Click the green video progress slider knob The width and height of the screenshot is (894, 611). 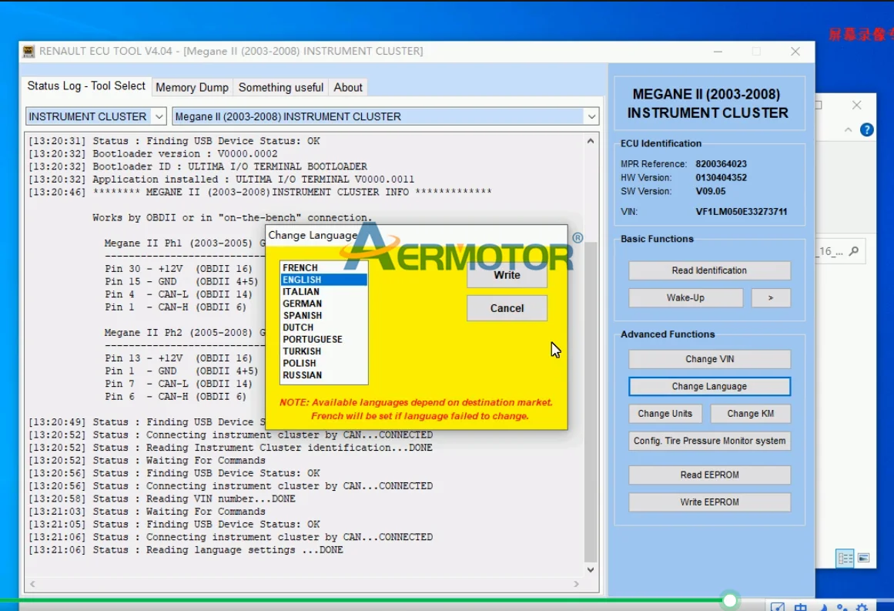pyautogui.click(x=730, y=600)
